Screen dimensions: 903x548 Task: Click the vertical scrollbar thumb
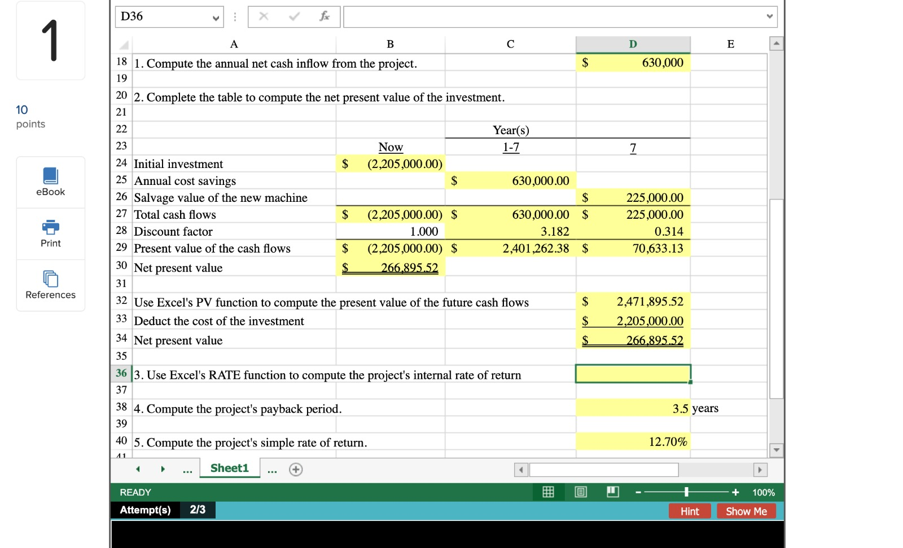[777, 299]
